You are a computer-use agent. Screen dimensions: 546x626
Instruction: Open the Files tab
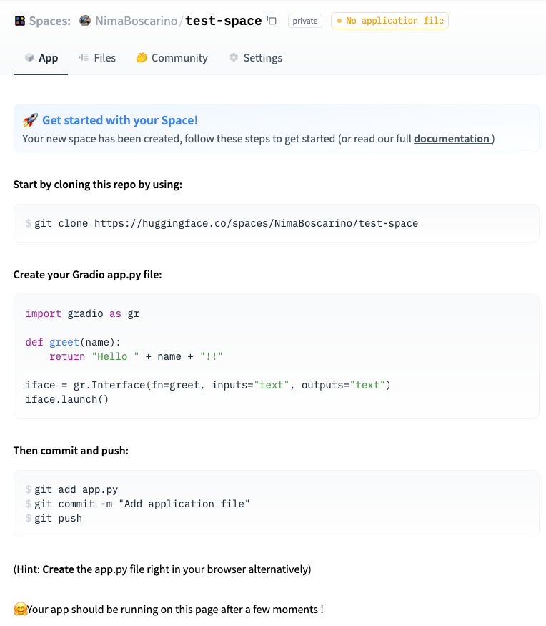point(97,58)
